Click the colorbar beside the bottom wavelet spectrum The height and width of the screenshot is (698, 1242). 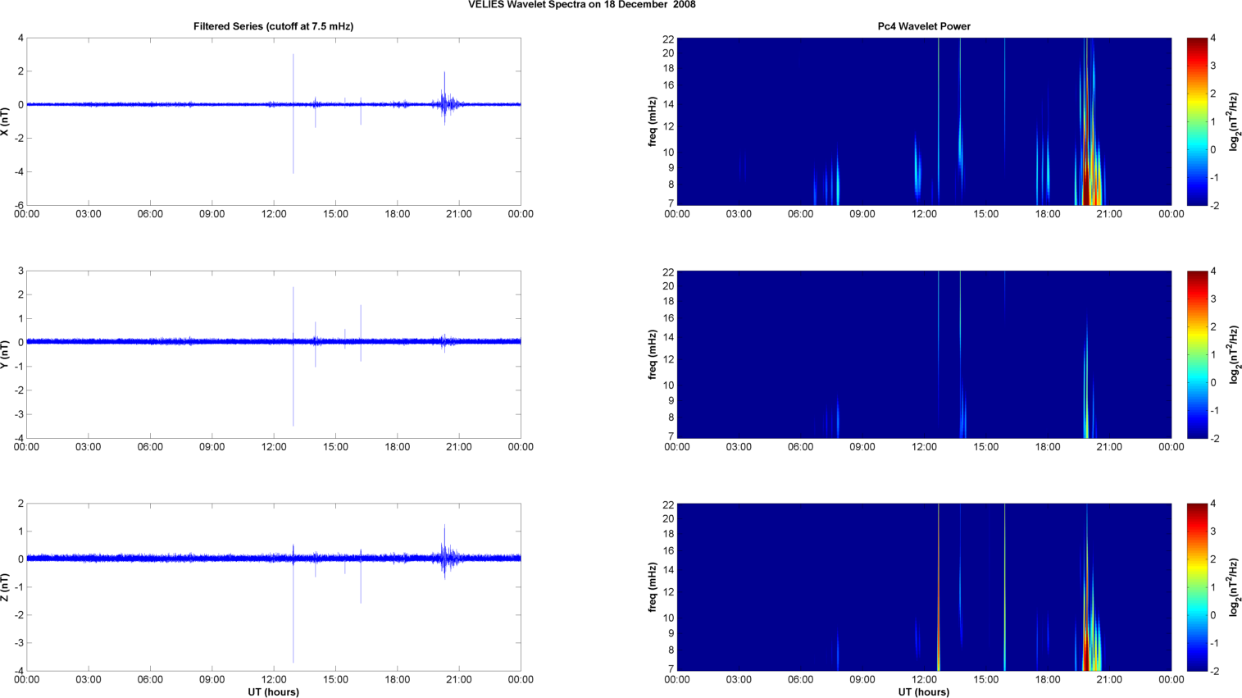(x=1197, y=587)
